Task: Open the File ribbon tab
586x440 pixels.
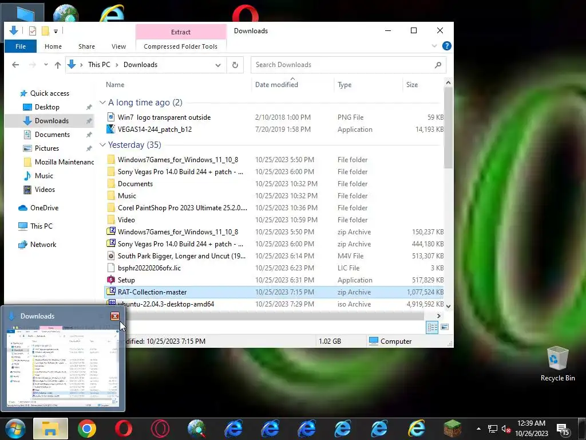Action: tap(21, 46)
